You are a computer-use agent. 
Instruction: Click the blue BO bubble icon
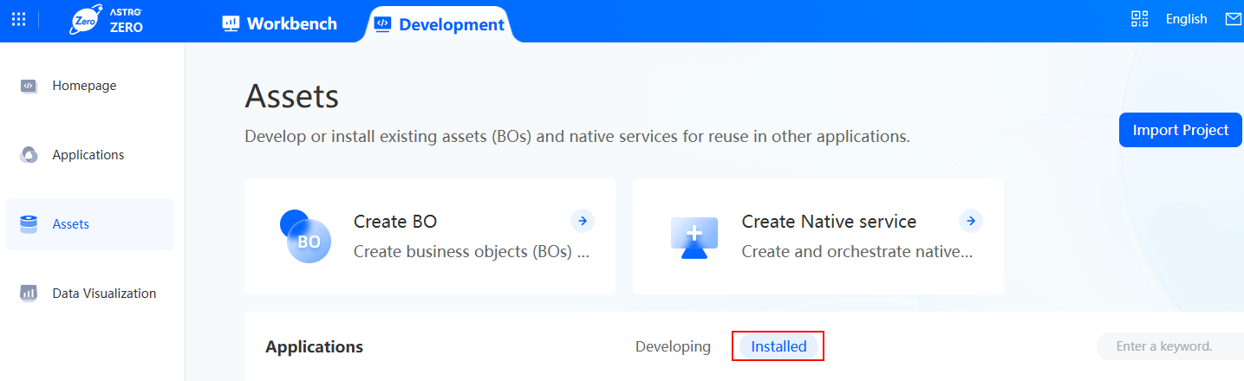pos(305,236)
